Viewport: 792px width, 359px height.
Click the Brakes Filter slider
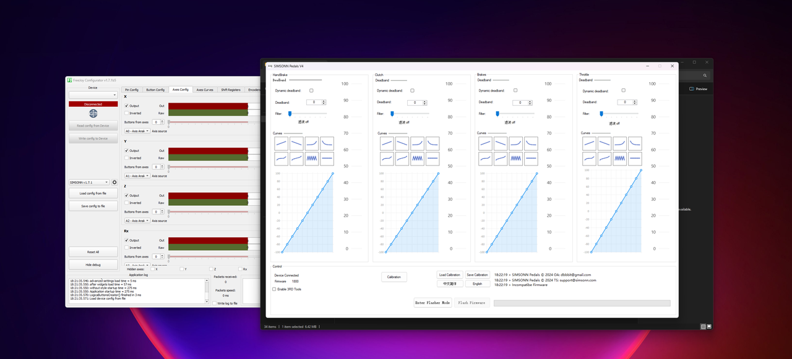[x=516, y=114]
